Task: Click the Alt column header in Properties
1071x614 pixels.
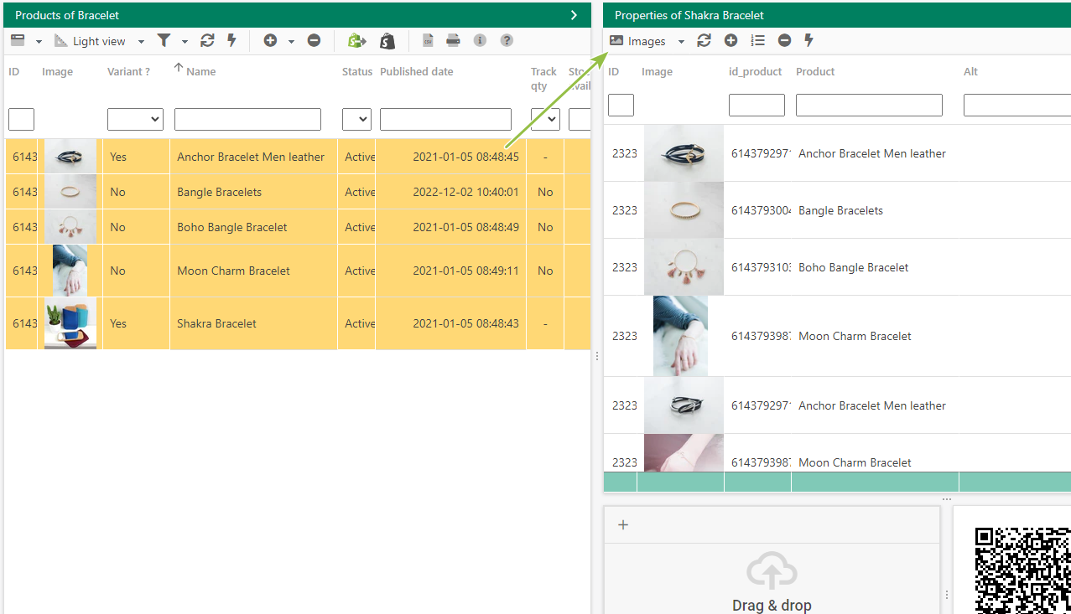Action: pos(971,71)
